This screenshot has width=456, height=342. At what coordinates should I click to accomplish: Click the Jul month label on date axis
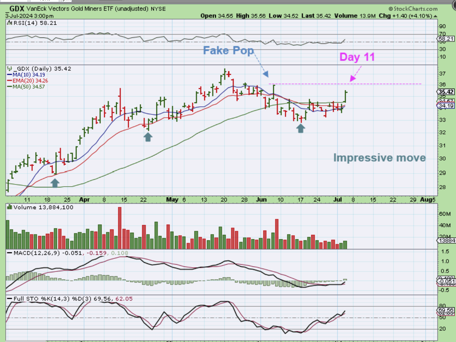click(x=337, y=199)
